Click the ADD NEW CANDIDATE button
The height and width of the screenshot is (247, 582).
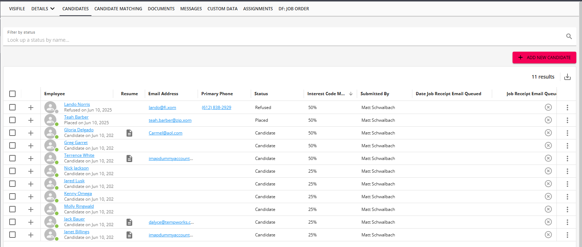tap(544, 57)
